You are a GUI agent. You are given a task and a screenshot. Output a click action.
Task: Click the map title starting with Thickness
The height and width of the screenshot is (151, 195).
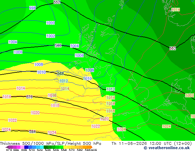(50, 144)
